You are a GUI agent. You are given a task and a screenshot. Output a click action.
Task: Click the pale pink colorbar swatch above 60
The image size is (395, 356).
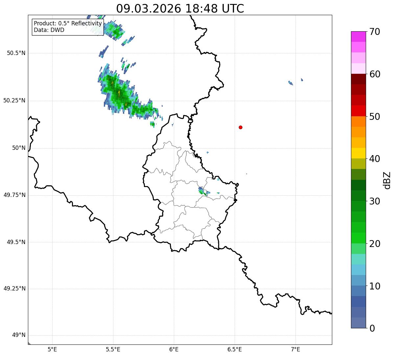point(358,68)
